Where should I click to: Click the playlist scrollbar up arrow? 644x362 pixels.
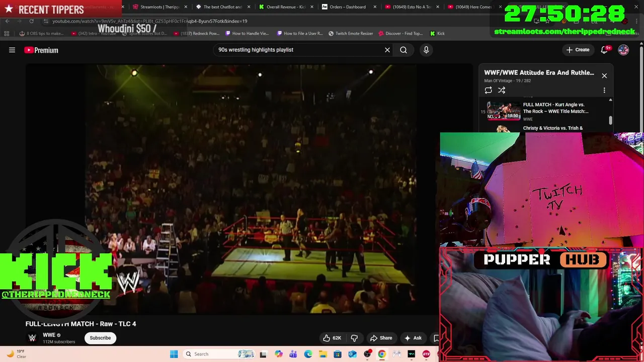pos(610,100)
